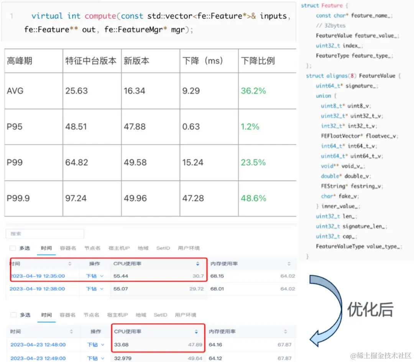
Task: Select 宿主机IP tab in lower panel
Action: (118, 315)
